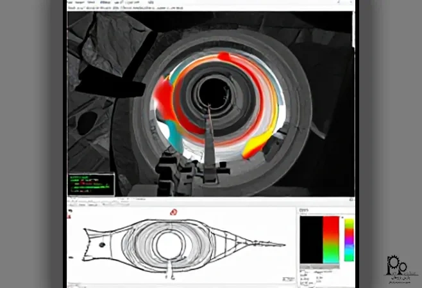Select the red-to-cyan vertical gradient color bar
The height and width of the screenshot is (288, 422).
tap(331, 239)
